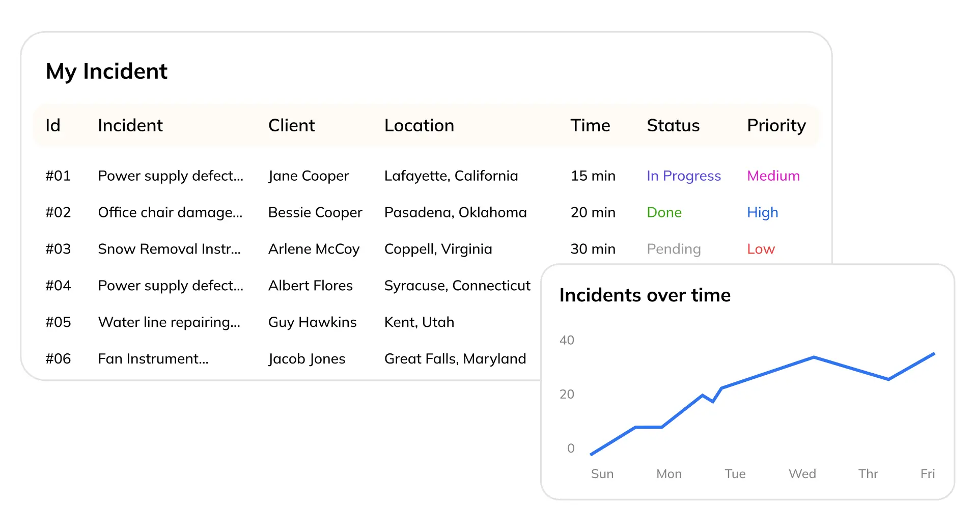Viewport: 975px width, 531px height.
Task: Click client Albert Flores
Action: (311, 286)
